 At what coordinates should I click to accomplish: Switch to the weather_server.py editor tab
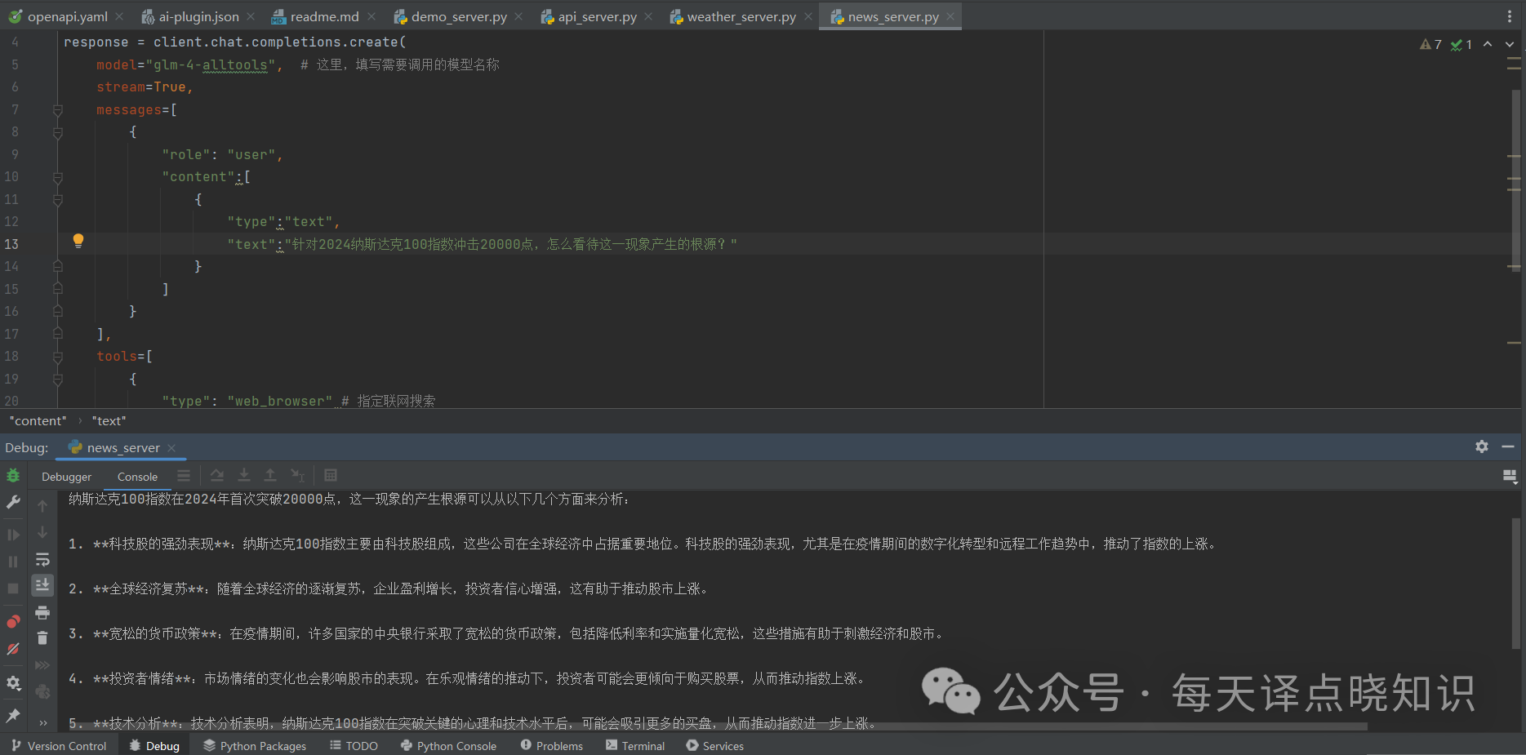point(741,16)
